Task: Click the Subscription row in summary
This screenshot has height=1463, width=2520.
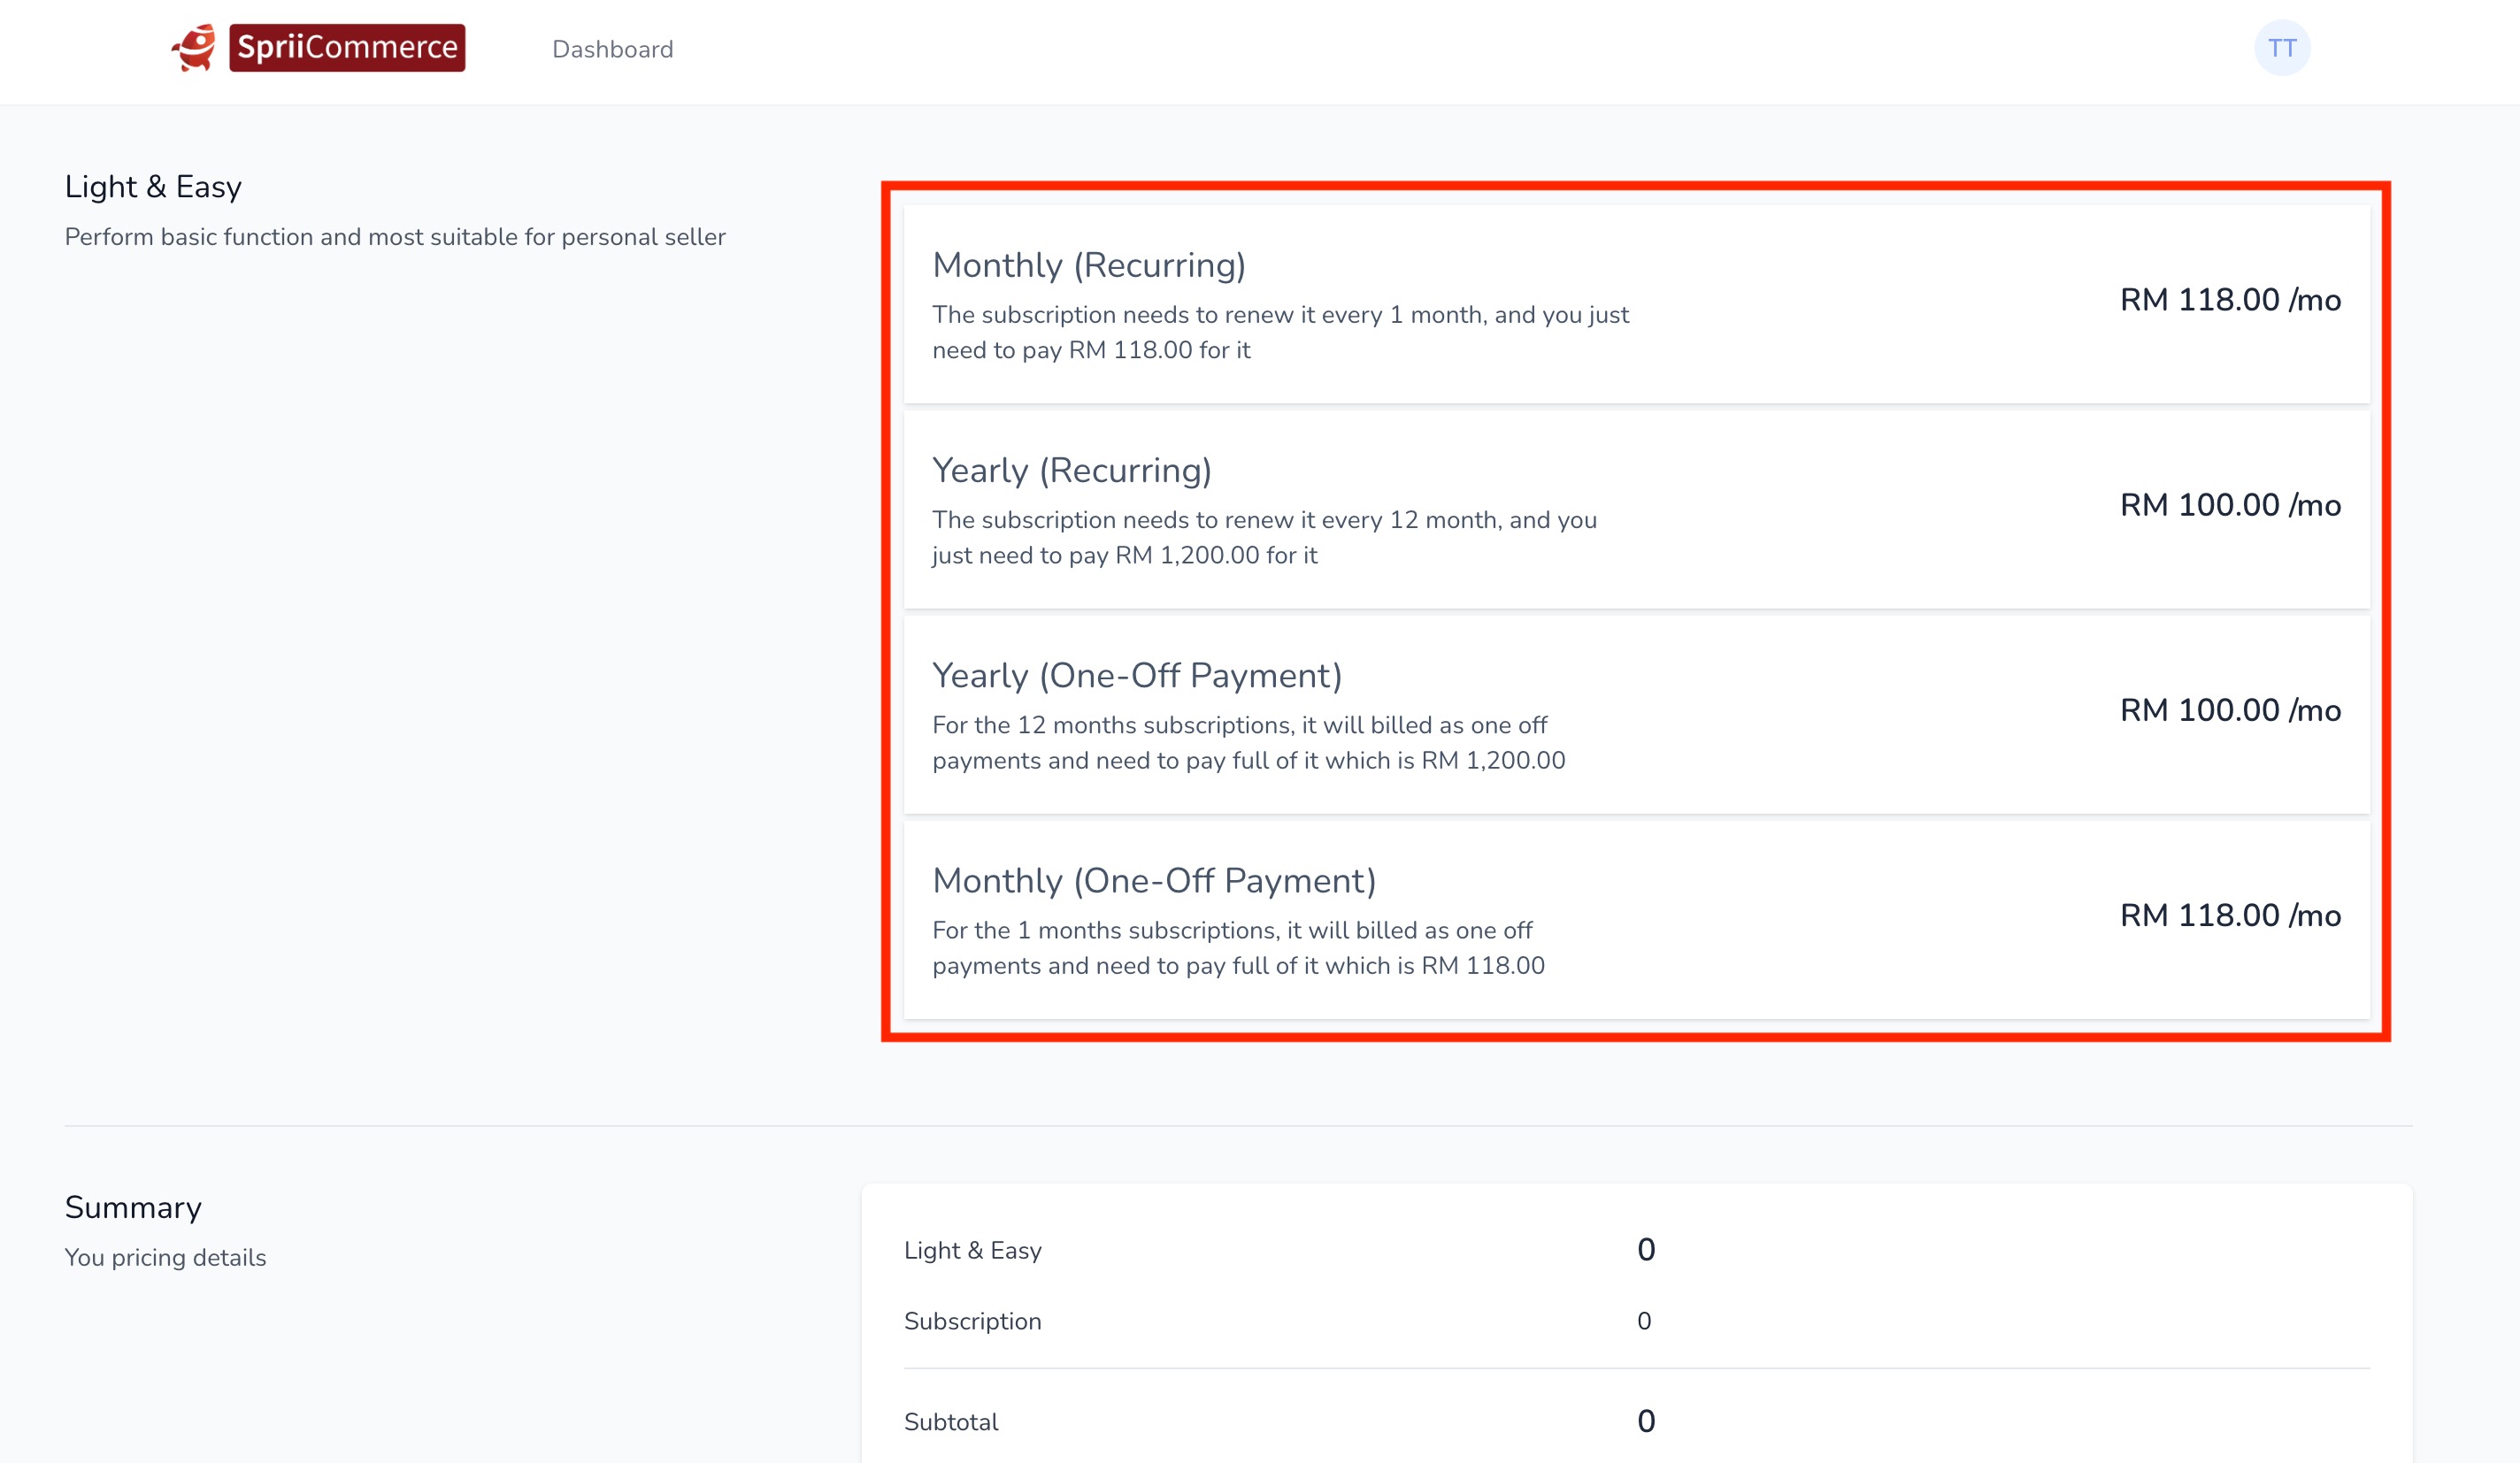Action: point(972,1321)
